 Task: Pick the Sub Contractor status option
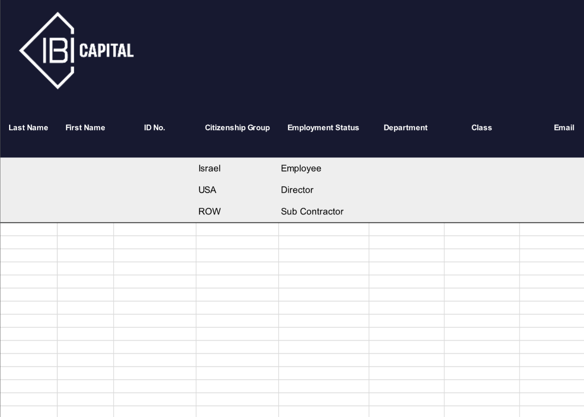coord(312,211)
